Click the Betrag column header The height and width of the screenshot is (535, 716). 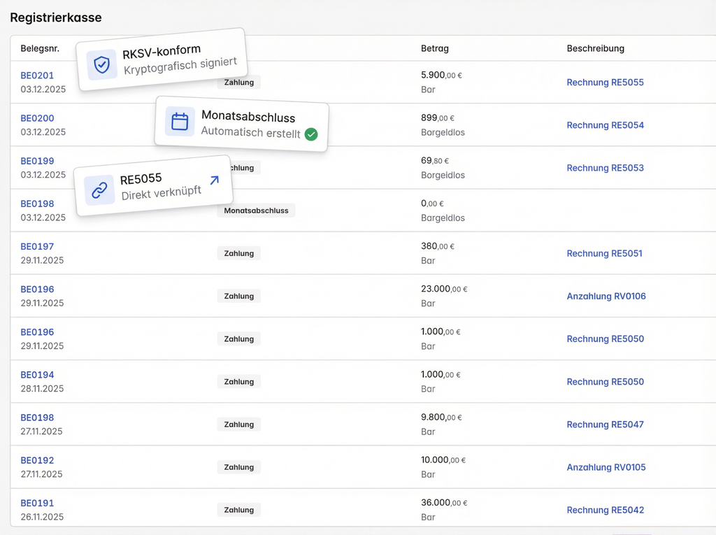[x=434, y=48]
